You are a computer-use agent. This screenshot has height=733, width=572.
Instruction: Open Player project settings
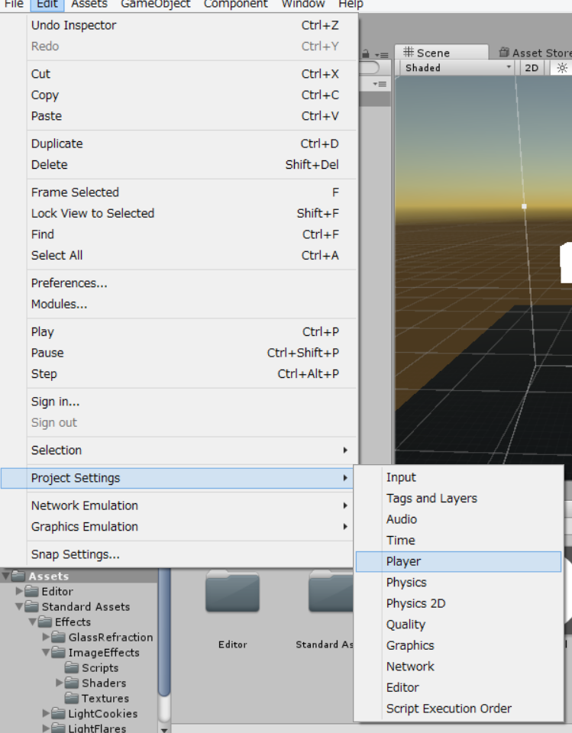point(458,561)
